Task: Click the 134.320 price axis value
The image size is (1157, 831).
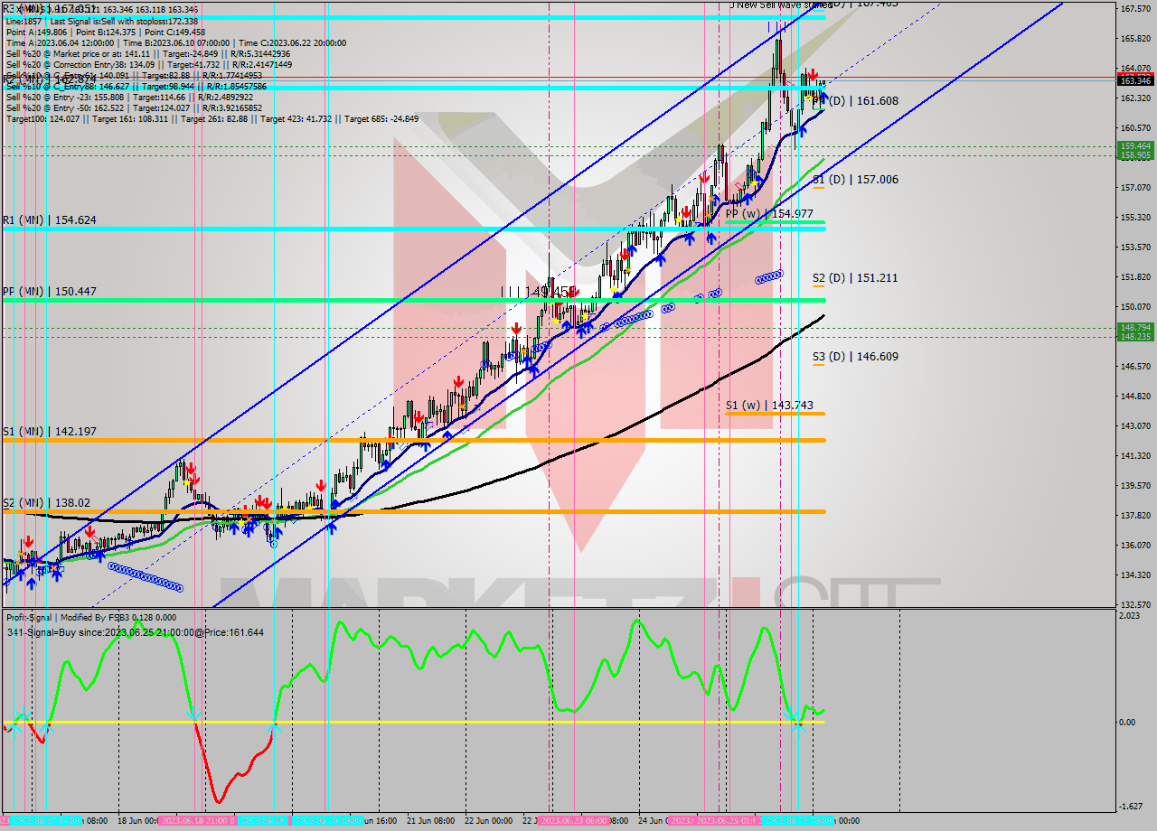Action: 1135,574
